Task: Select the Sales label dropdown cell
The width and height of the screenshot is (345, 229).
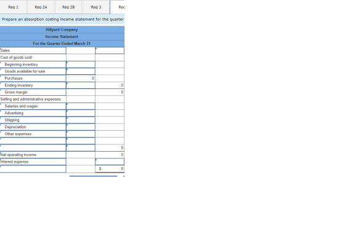Action: click(33, 50)
